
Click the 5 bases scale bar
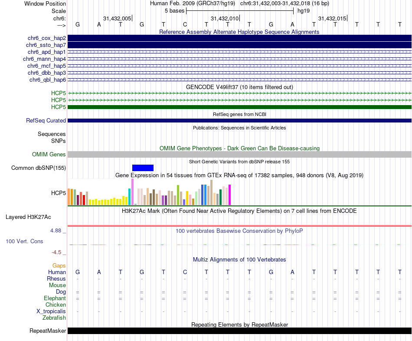(x=240, y=11)
